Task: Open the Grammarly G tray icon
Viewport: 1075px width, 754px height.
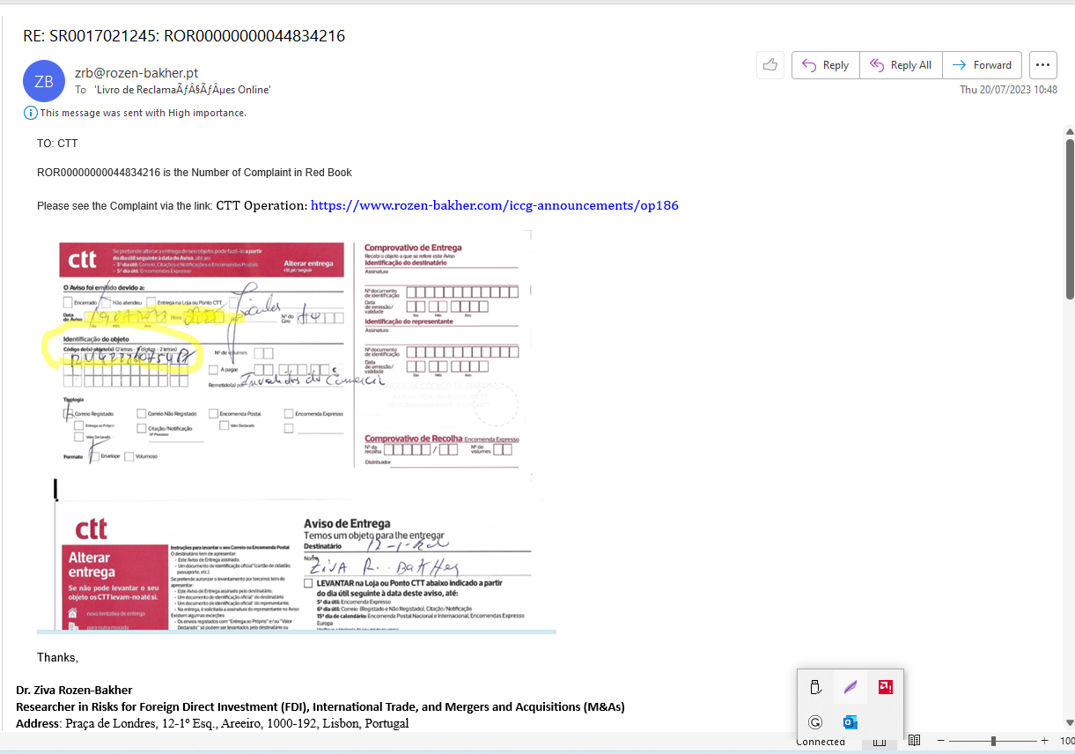Action: (815, 722)
